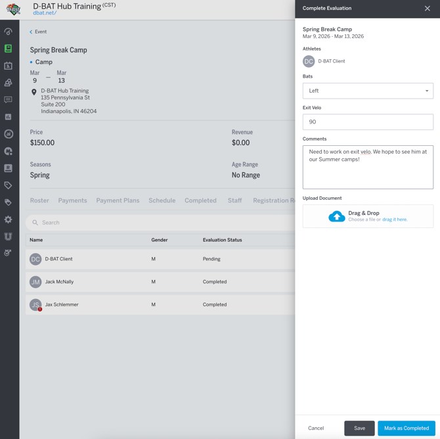Open the settings gear in sidebar
The height and width of the screenshot is (439, 440).
8,219
